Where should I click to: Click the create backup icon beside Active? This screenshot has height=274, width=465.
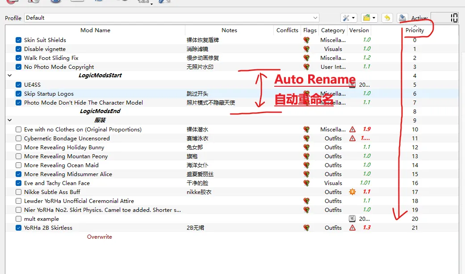pyautogui.click(x=402, y=18)
